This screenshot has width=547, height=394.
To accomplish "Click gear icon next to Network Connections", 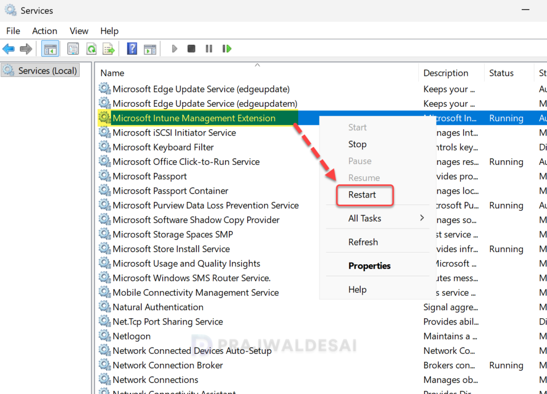I will (x=104, y=380).
